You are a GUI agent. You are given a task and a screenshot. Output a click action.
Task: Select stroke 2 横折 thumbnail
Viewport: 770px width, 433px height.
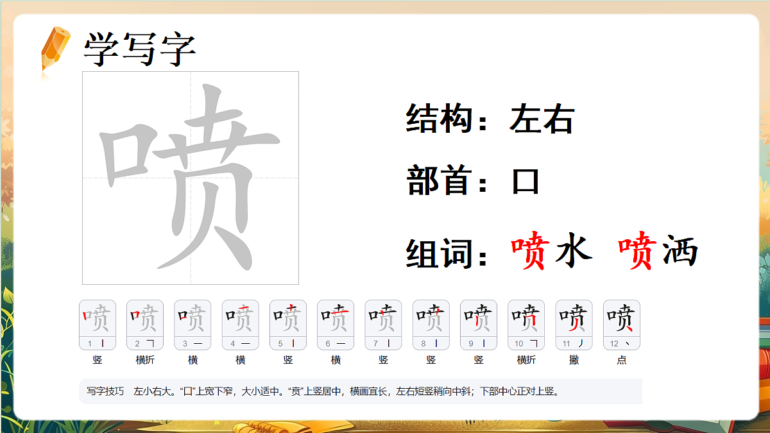(145, 325)
